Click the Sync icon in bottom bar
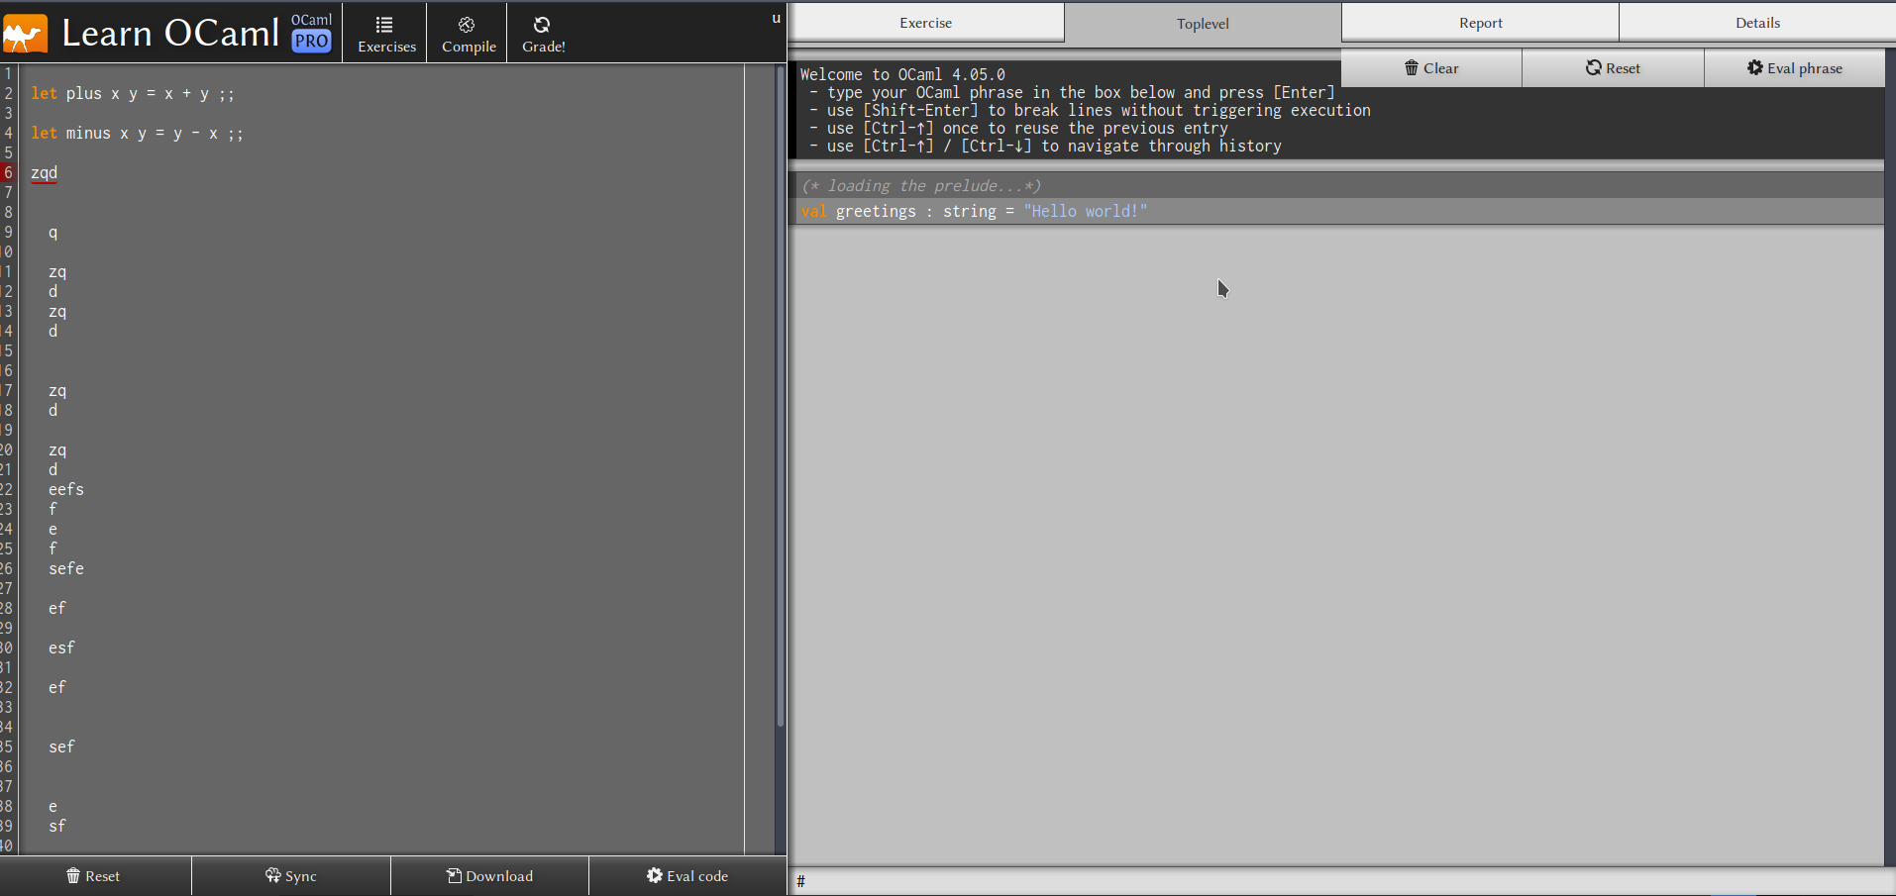Image resolution: width=1896 pixels, height=896 pixels. click(x=273, y=875)
